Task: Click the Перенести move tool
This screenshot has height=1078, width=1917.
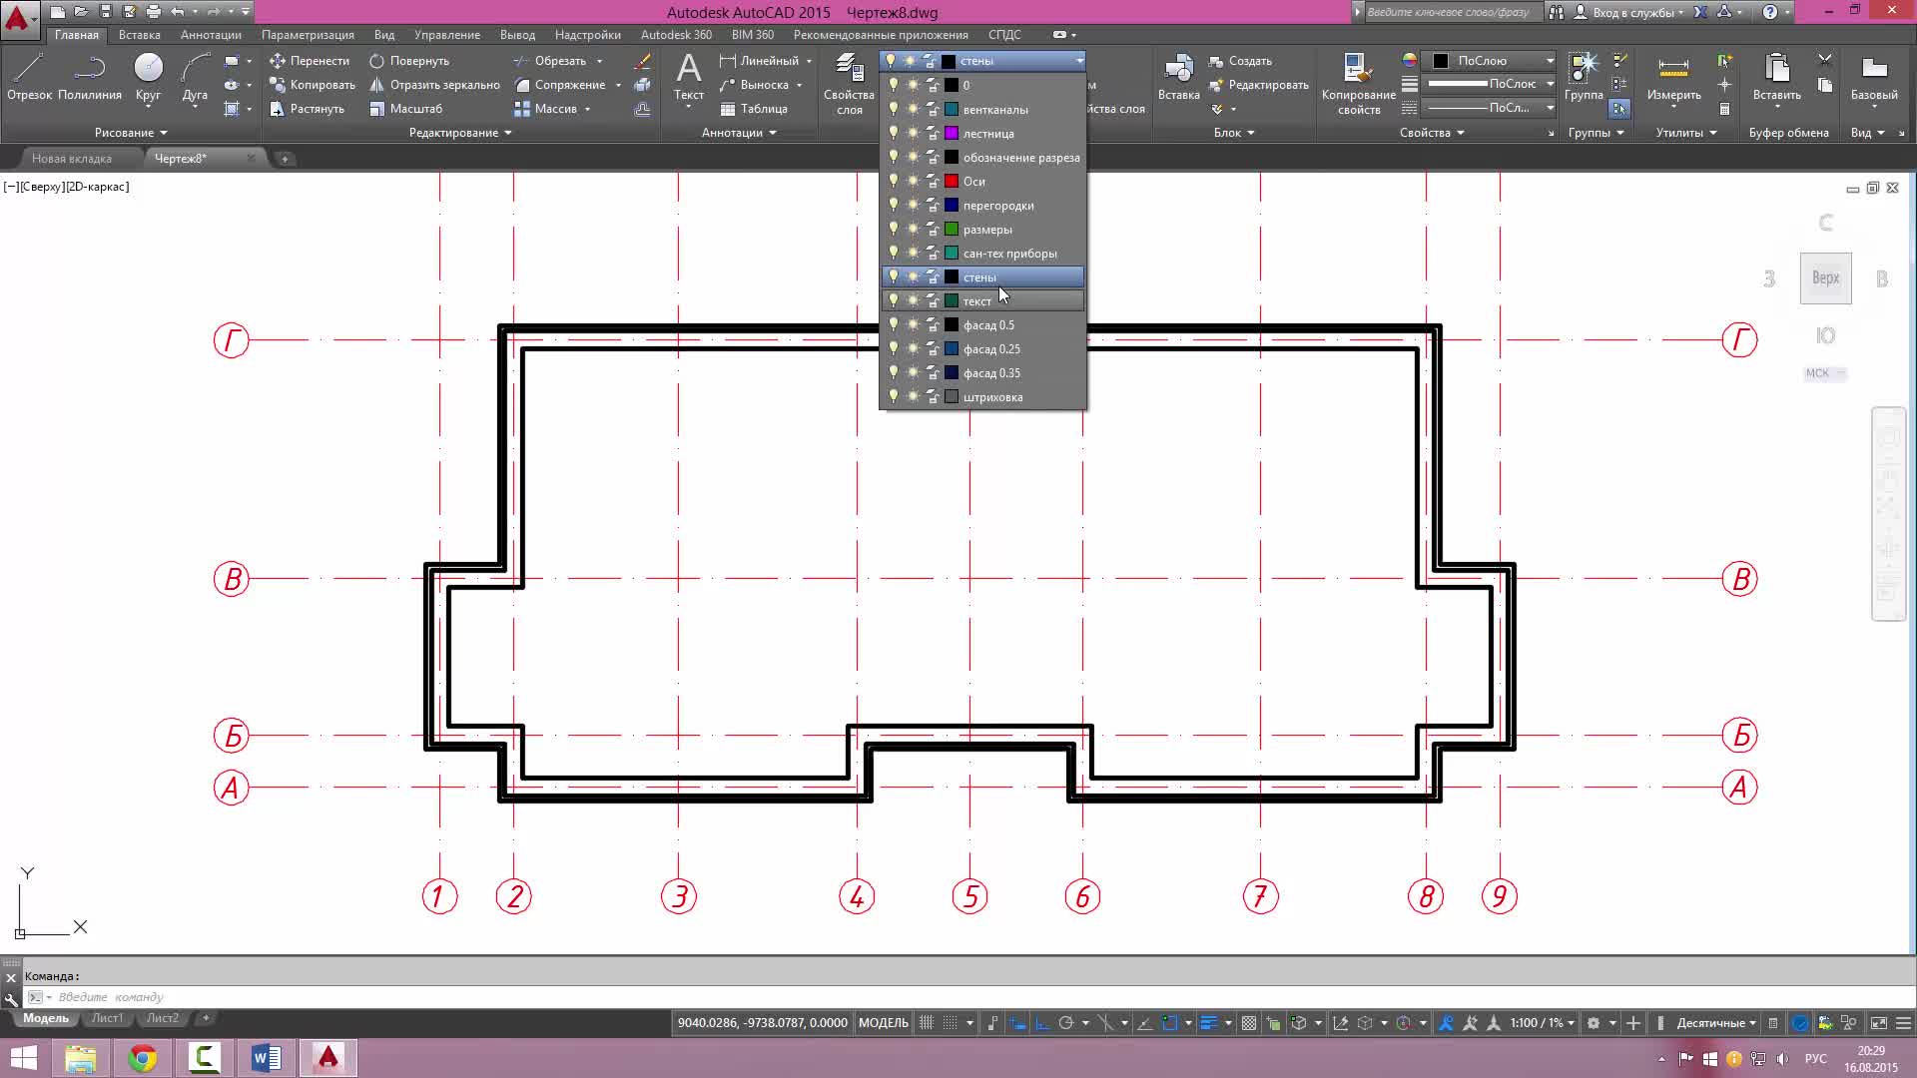Action: (310, 61)
